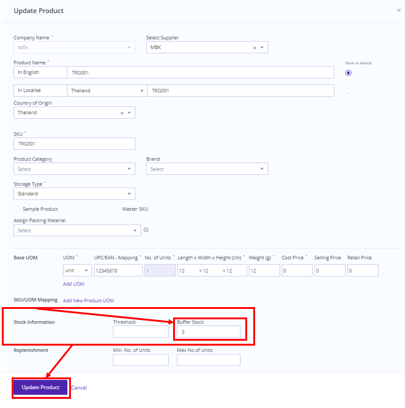The image size is (405, 408).
Task: Open the Select Supplier dropdown arrow
Action: 262,47
